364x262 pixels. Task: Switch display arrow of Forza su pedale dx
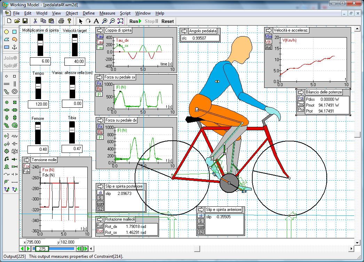pyautogui.click(x=100, y=120)
